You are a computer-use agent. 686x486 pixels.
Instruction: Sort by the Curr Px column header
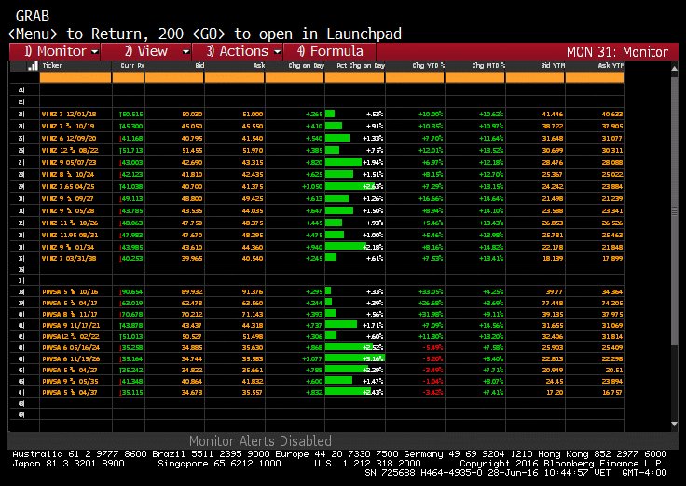132,65
